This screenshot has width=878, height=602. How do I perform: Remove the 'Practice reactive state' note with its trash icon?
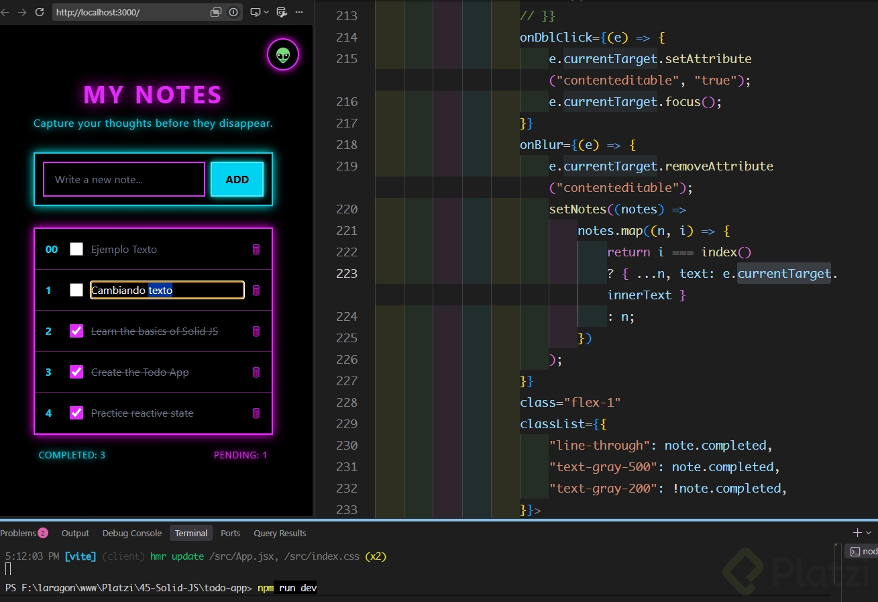(256, 413)
